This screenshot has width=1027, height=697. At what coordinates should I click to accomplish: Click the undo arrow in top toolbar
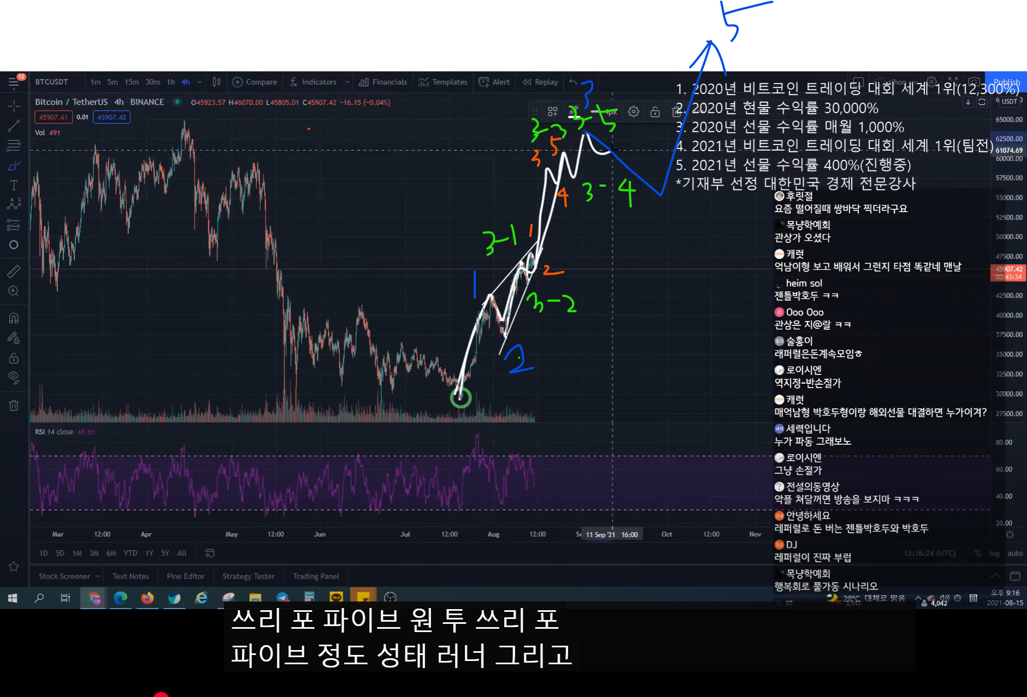coord(572,82)
